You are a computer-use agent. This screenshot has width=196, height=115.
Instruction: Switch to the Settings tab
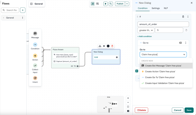[x=156, y=8]
